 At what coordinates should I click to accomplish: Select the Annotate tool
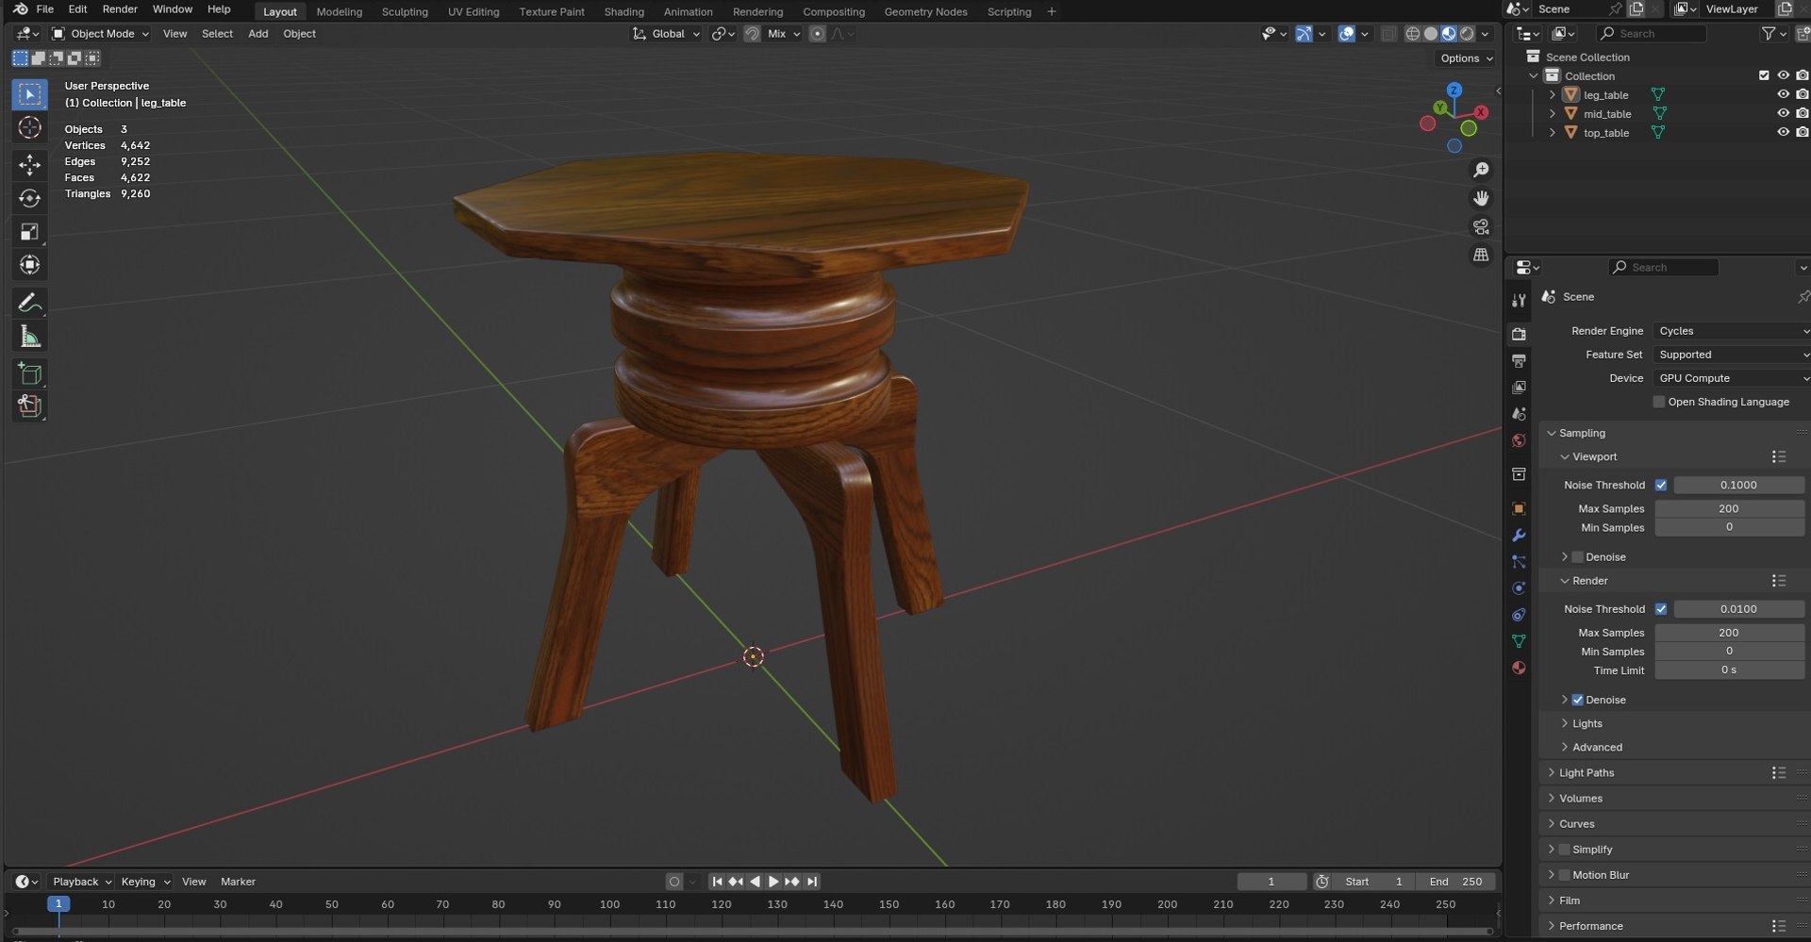point(30,303)
